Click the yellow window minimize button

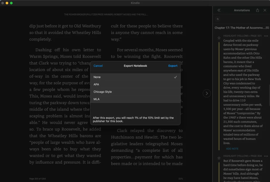7,3
